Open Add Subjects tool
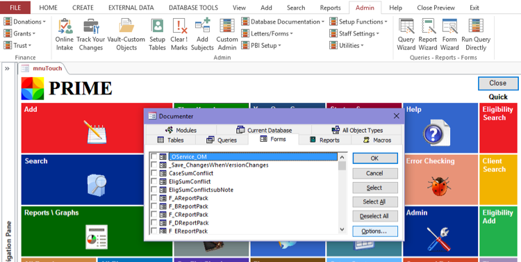 (x=202, y=35)
